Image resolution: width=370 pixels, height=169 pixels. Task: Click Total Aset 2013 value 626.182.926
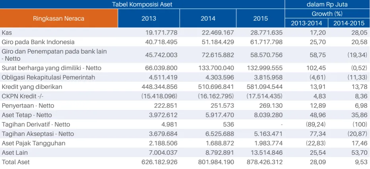[159, 162]
